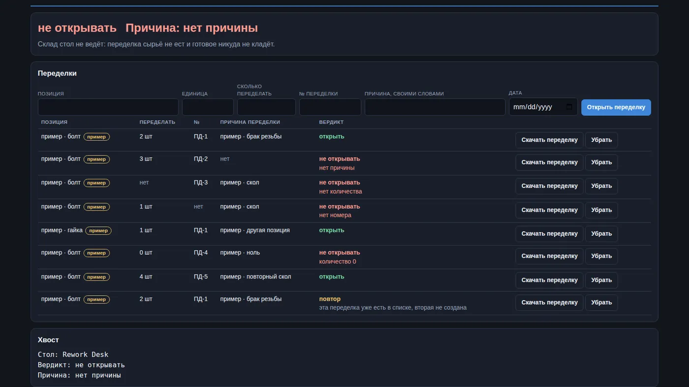
Task: Download rework for брак резьбы row marked открыть
Action: point(549,140)
